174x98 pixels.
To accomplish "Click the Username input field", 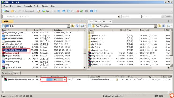I will (x=131, y=17).
